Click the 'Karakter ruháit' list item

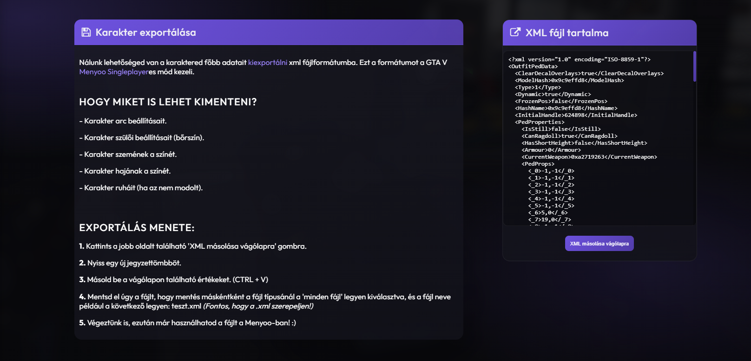[x=141, y=188]
